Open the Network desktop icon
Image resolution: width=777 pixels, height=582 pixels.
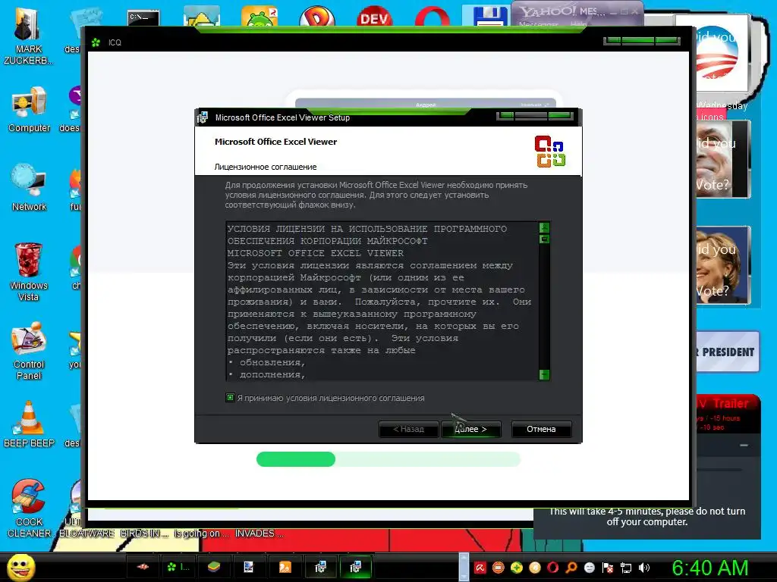[30, 188]
